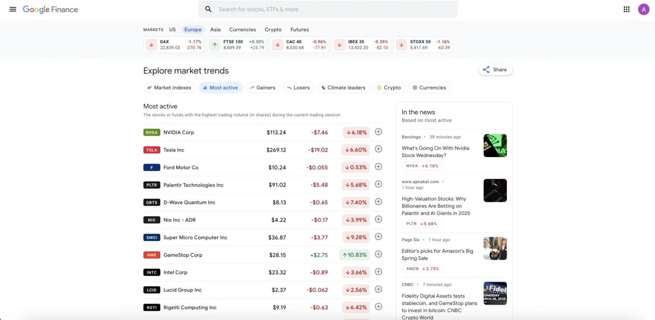Click the GameStop 10.83% change badge
The image size is (655, 320).
click(x=354, y=255)
